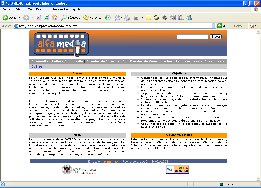Expand the Atrás back history dropdown arrow

[19, 18]
